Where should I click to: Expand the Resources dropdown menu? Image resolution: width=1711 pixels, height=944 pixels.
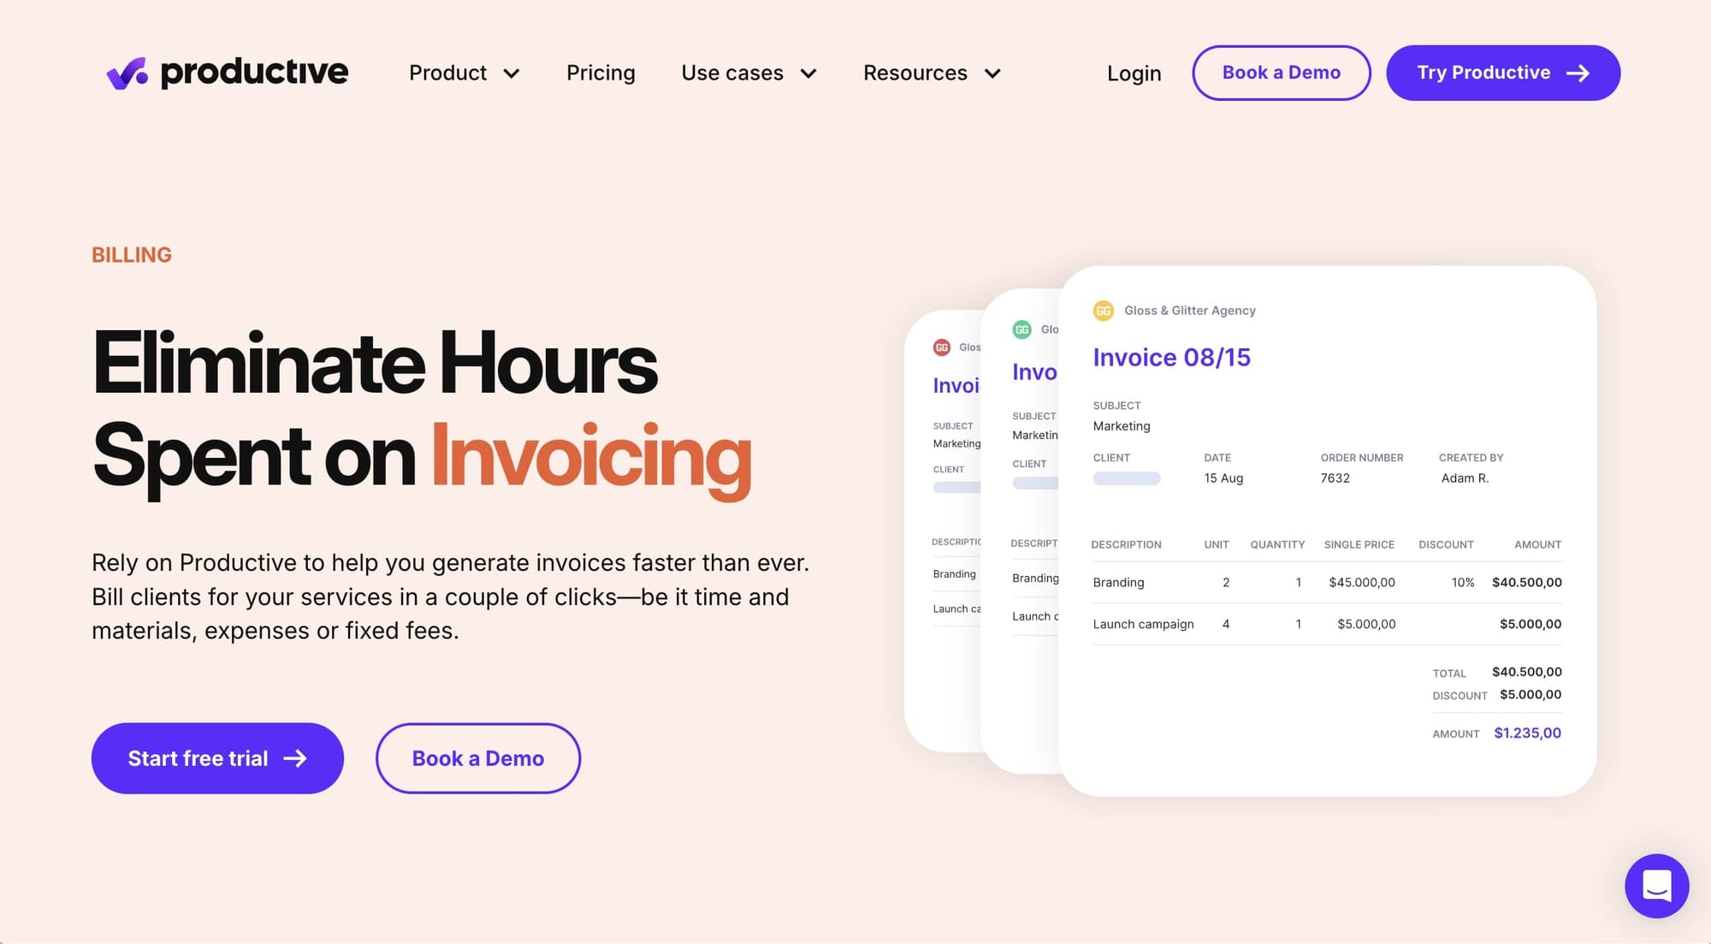[929, 72]
